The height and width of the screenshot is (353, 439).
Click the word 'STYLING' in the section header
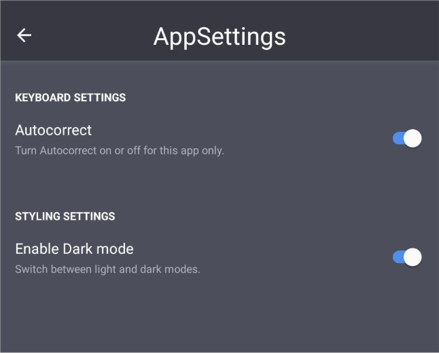(x=38, y=216)
